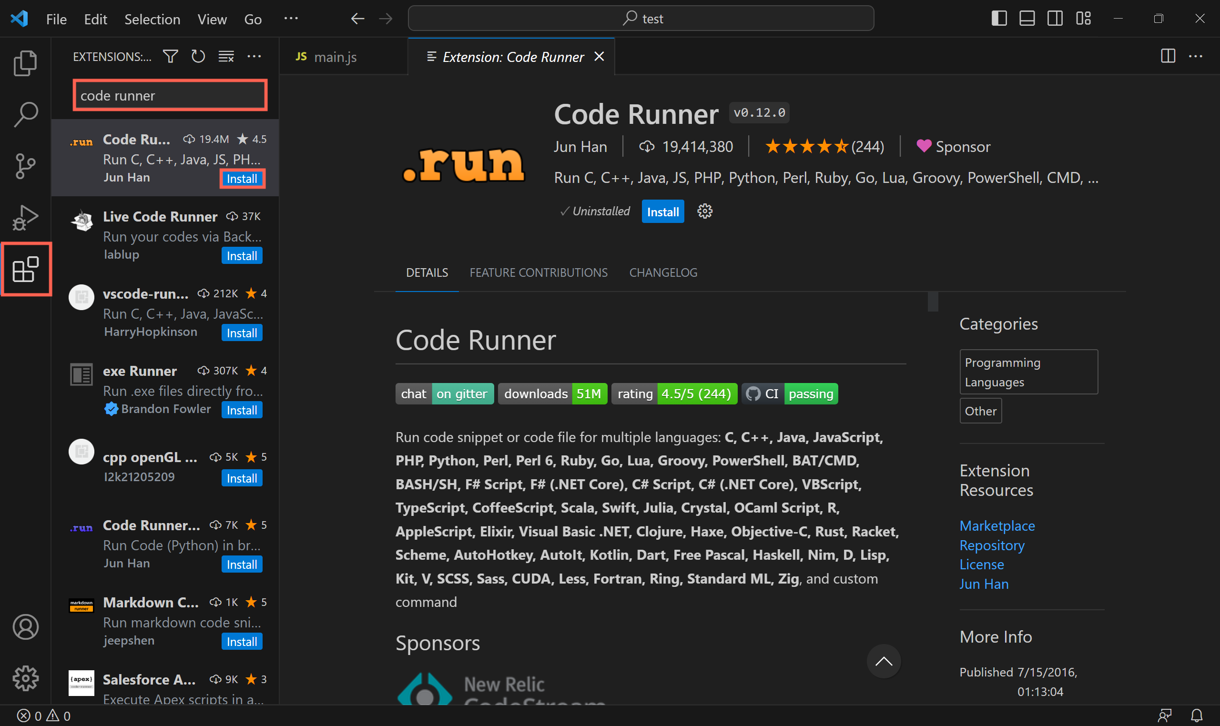Toggle the bottom panel layout button
The image size is (1220, 726).
1027,19
